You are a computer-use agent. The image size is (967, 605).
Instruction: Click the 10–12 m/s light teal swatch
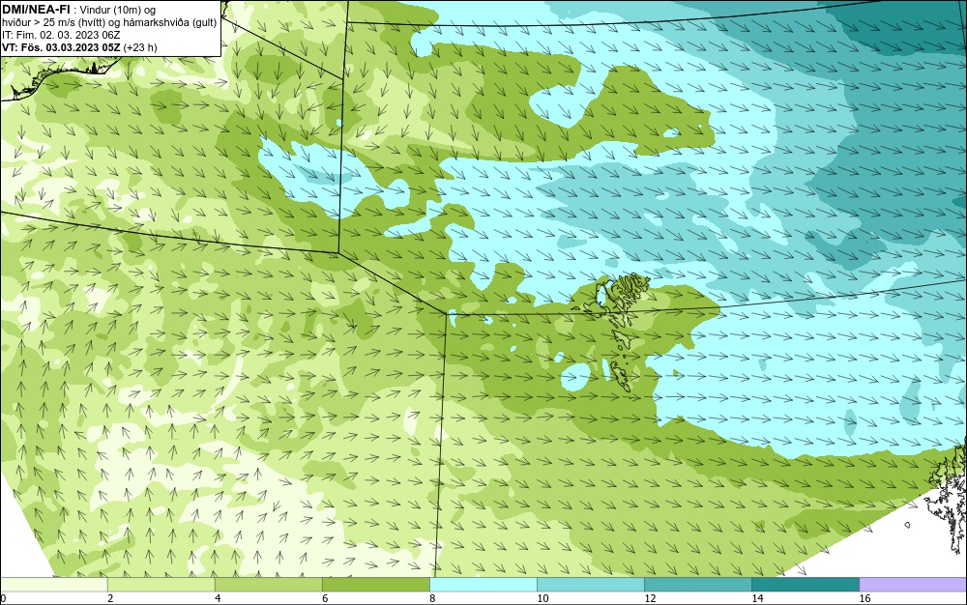(590, 584)
